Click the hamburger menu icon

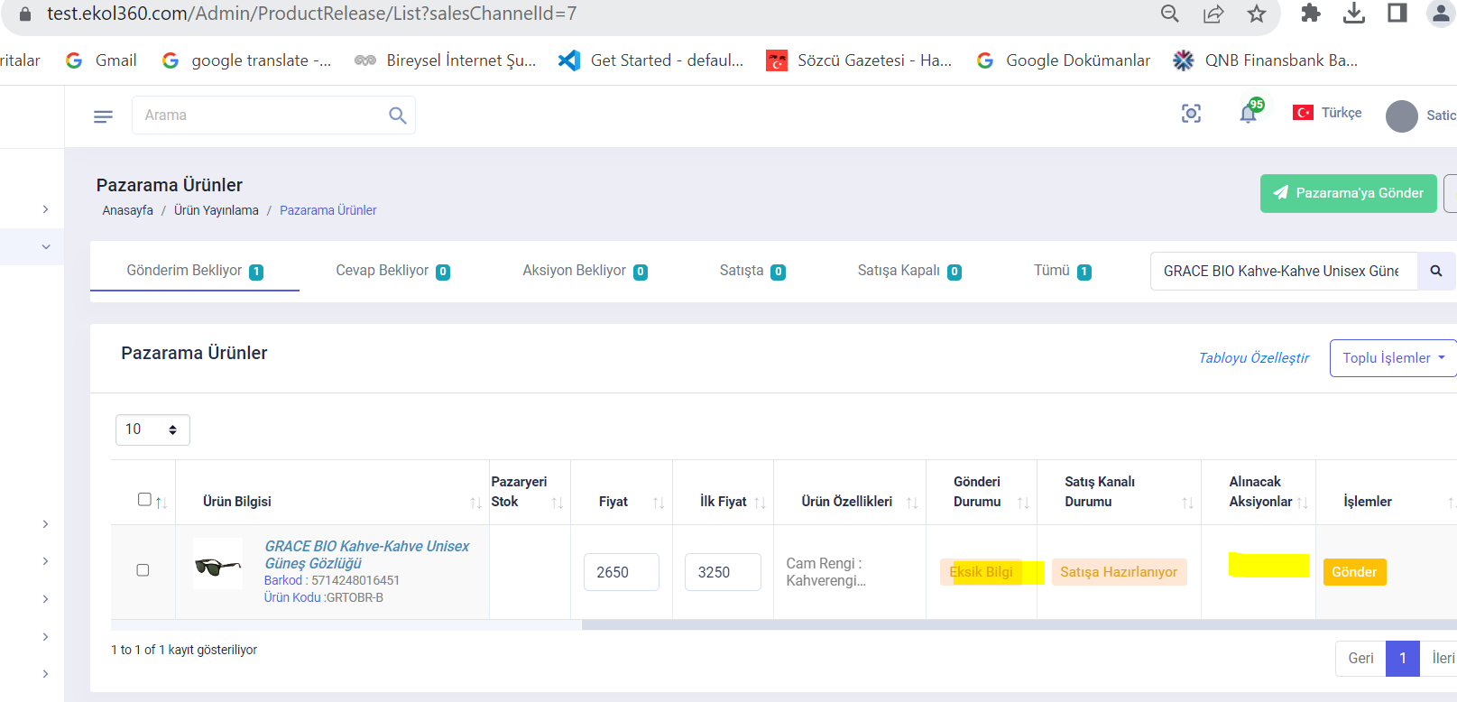[103, 116]
